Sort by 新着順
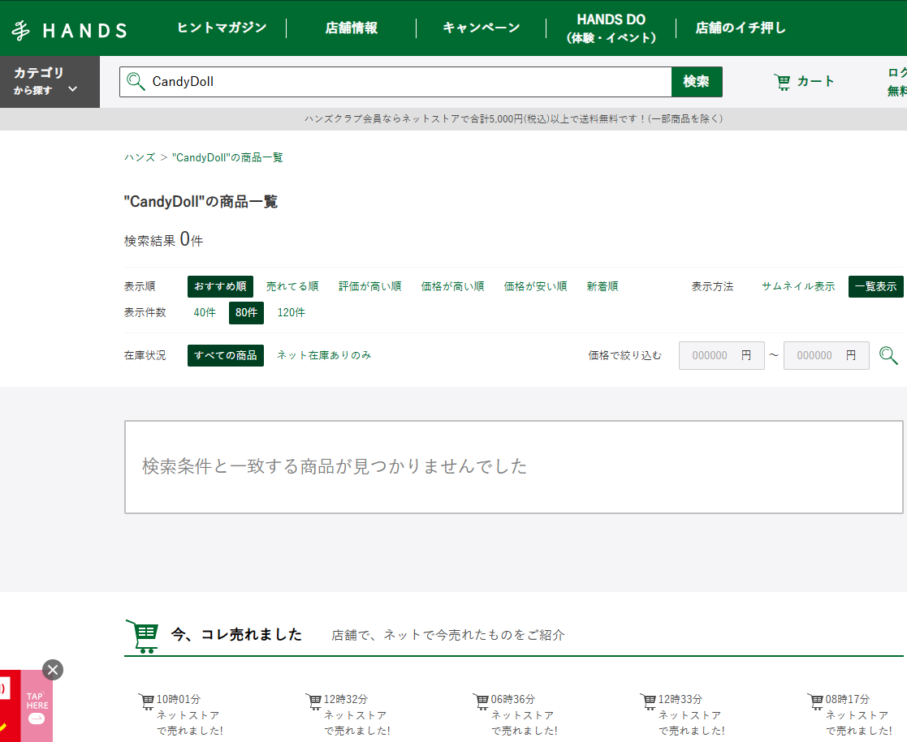 (x=603, y=286)
